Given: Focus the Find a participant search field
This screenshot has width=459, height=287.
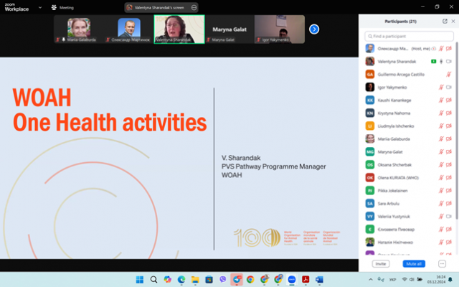Looking at the screenshot, I should (x=409, y=37).
